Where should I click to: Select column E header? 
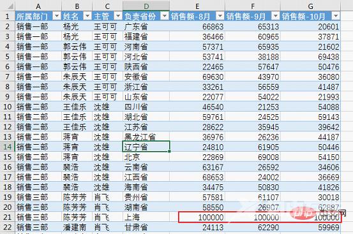point(197,6)
